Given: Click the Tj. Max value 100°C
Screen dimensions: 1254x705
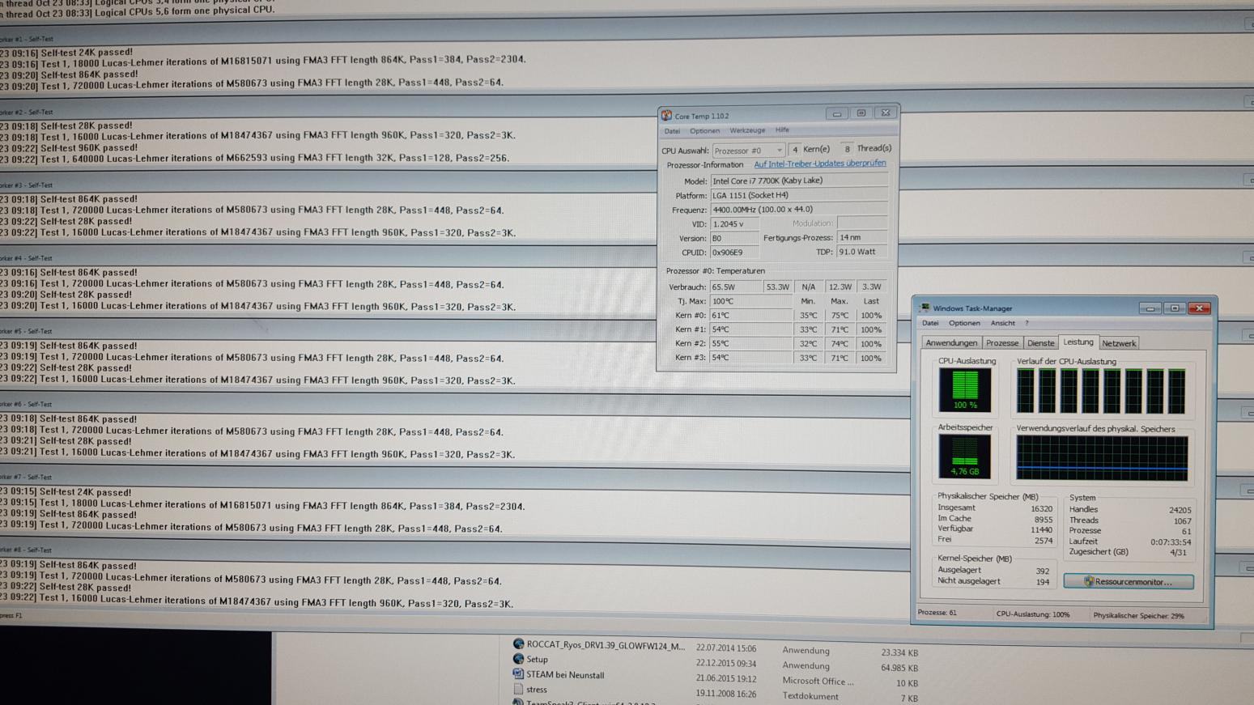Looking at the screenshot, I should (750, 301).
